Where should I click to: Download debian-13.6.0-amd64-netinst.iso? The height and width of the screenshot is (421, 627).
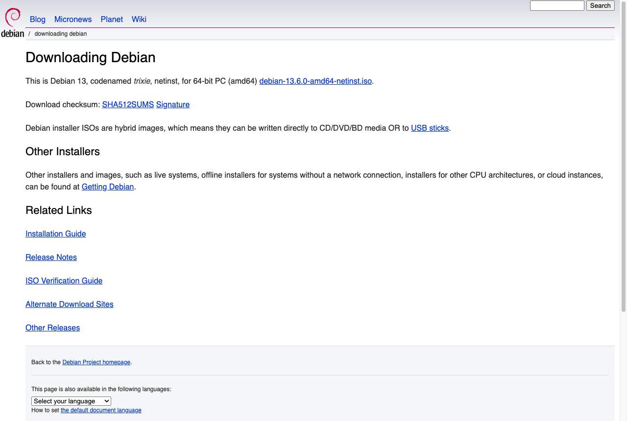(315, 81)
